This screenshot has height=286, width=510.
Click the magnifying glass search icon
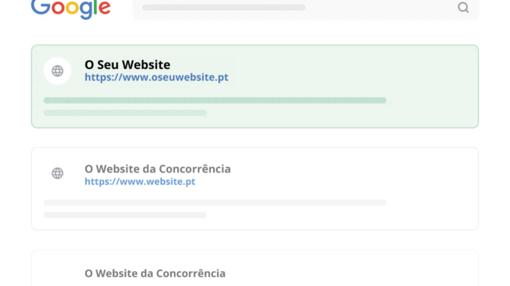click(x=463, y=7)
